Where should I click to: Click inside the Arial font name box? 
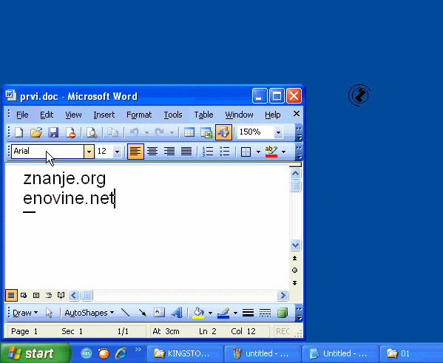(47, 152)
